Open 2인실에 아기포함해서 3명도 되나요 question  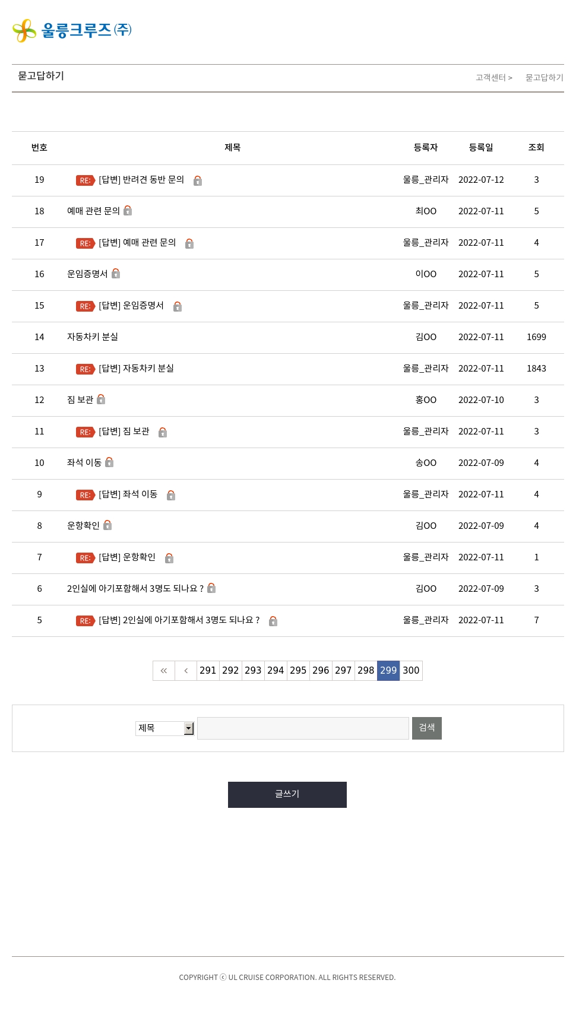pos(135,589)
